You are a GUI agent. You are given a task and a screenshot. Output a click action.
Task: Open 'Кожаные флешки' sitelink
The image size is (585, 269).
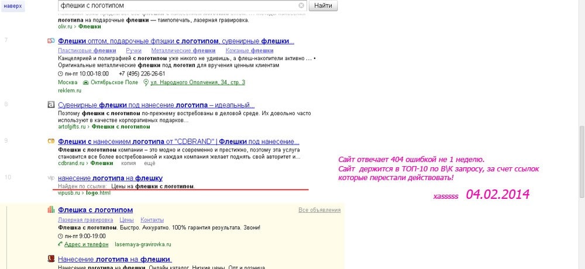(x=250, y=51)
